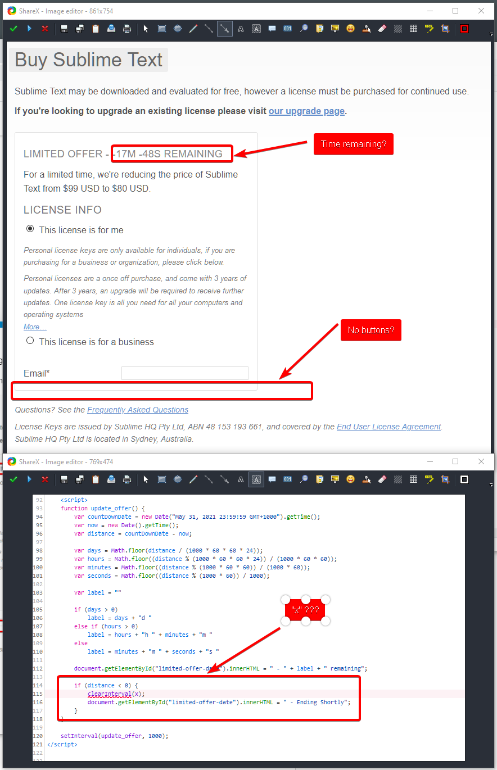Click the red Cancel X in the 769x474 editor toolbar
The image size is (497, 770).
click(45, 479)
